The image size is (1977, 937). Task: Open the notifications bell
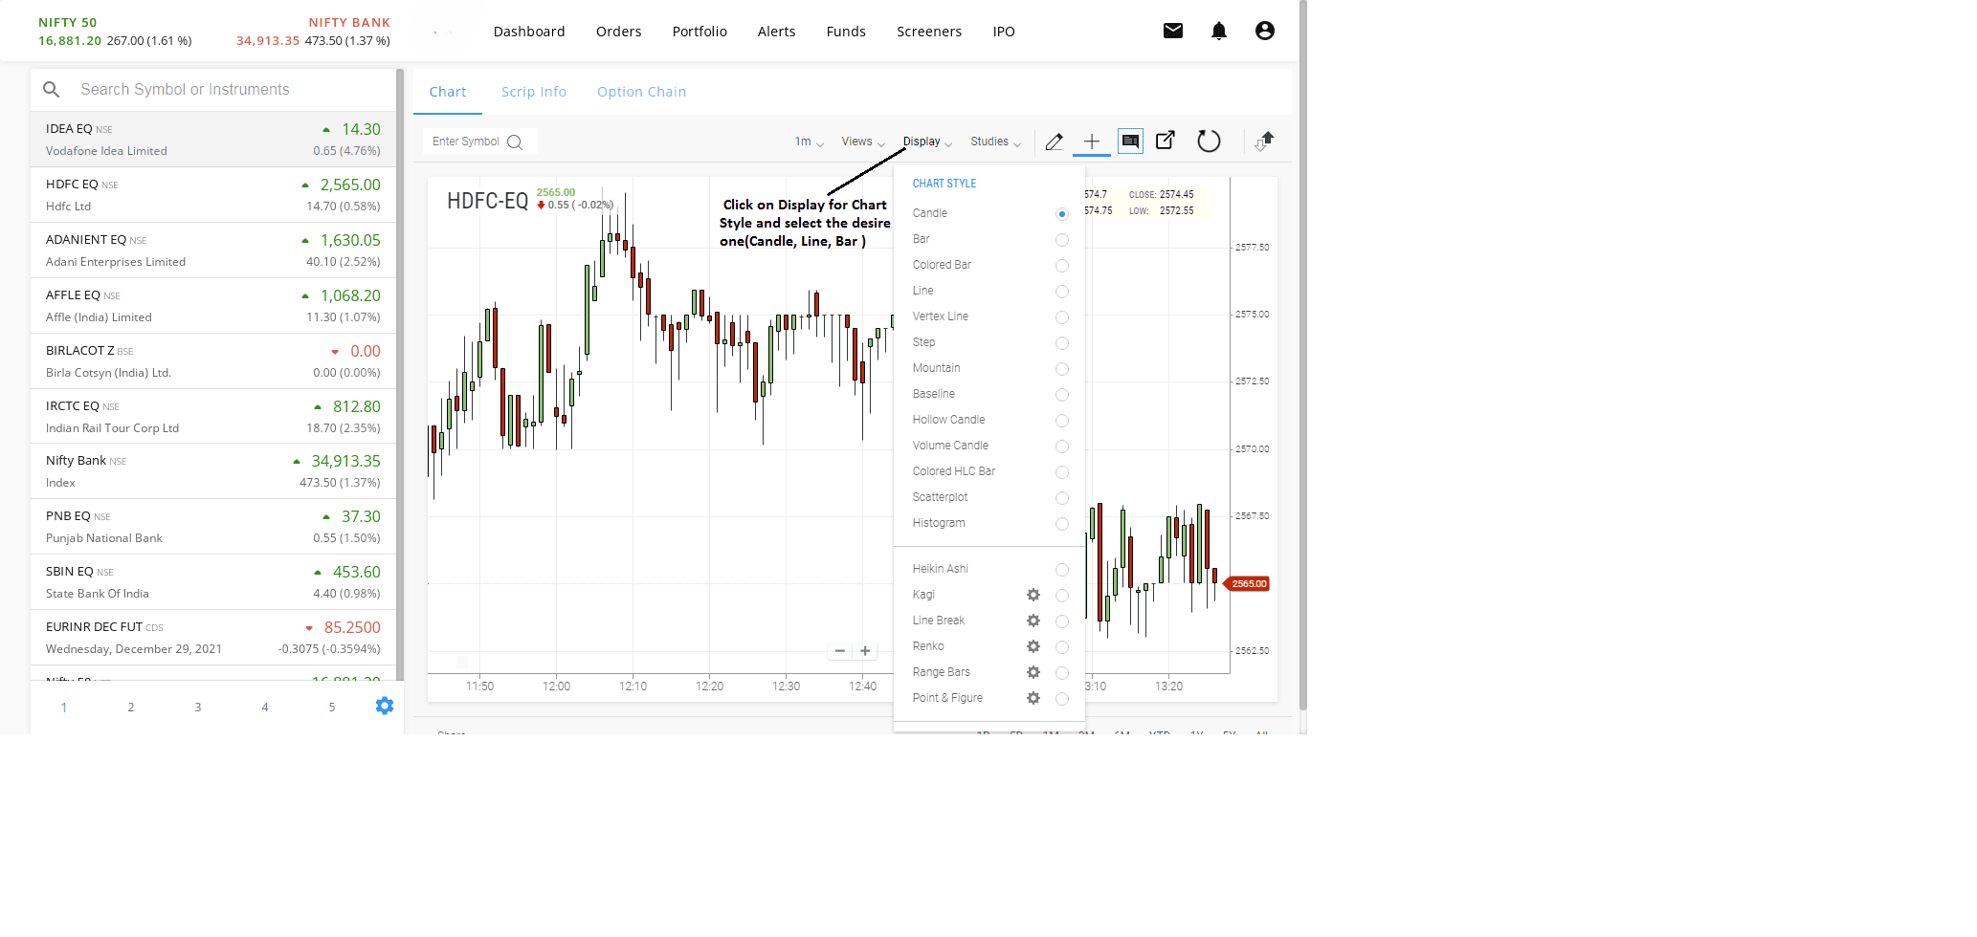tap(1218, 31)
